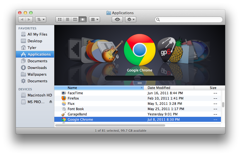241x156 pixels.
Task: Eject the MS PRO drive
Action: pos(51,102)
